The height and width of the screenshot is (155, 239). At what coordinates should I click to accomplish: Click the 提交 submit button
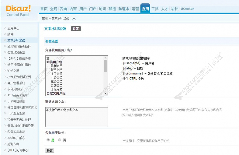[x=50, y=151]
